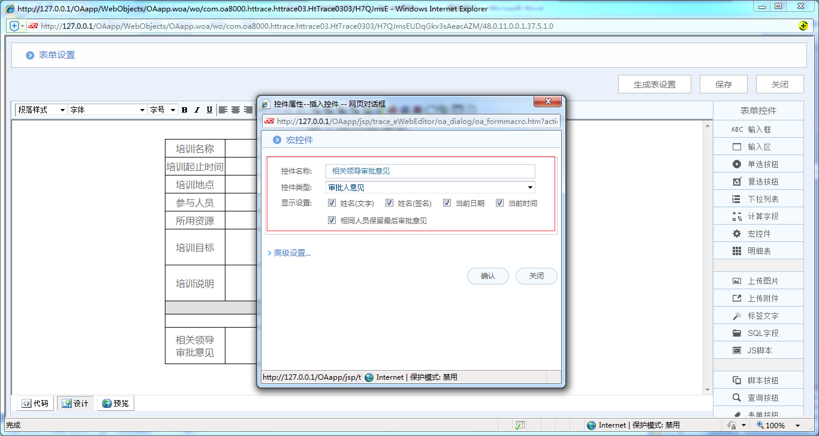819x436 pixels.
Task: Toggle the 姓名(签名) checkbox
Action: pyautogui.click(x=389, y=202)
